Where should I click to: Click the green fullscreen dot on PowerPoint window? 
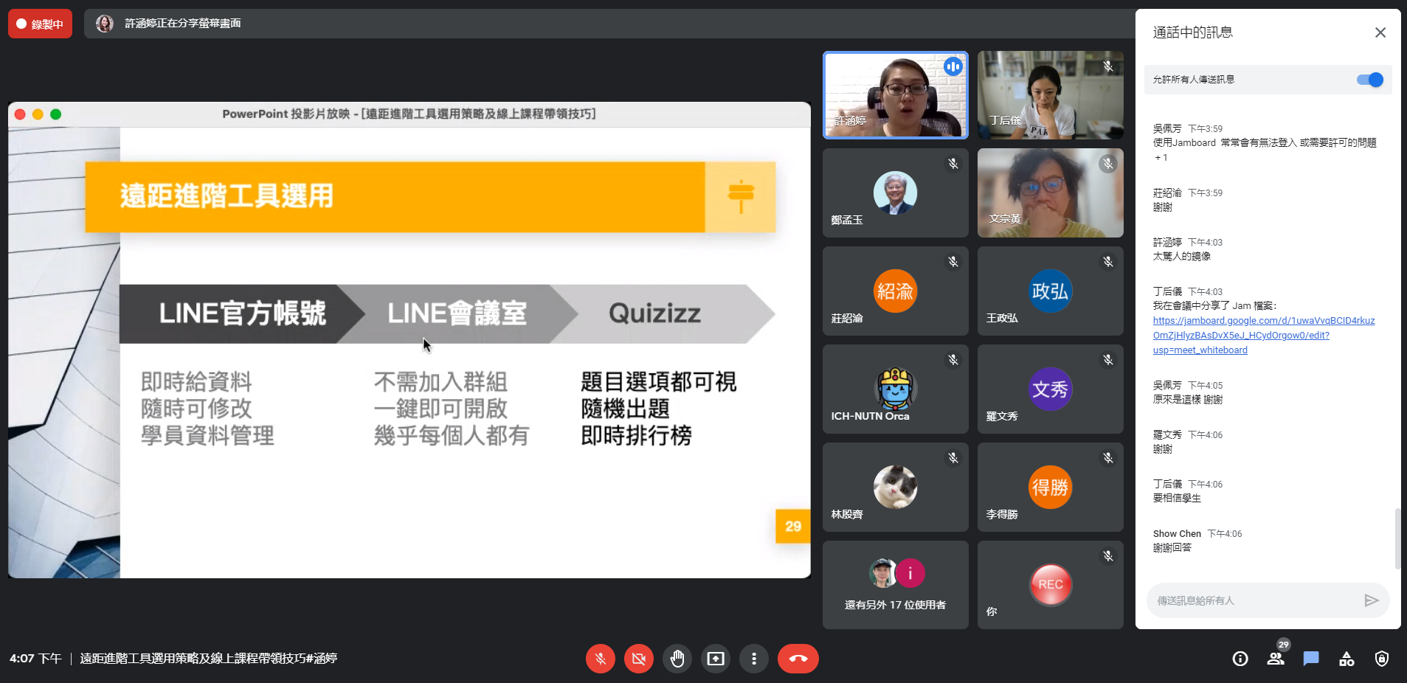point(55,114)
